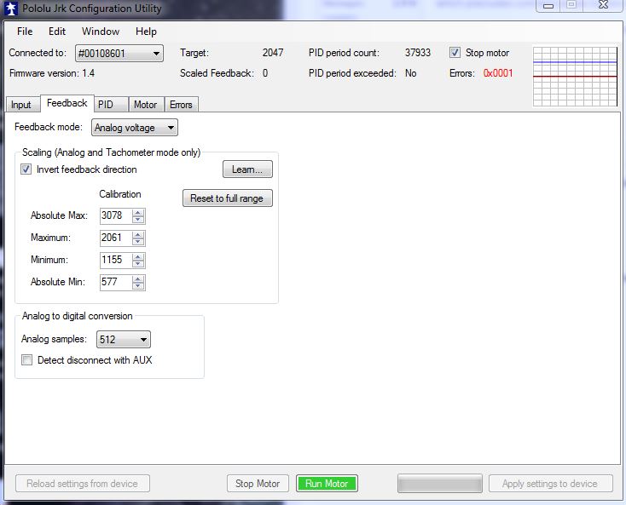Decrease Absolute Min with down arrow

pos(138,286)
